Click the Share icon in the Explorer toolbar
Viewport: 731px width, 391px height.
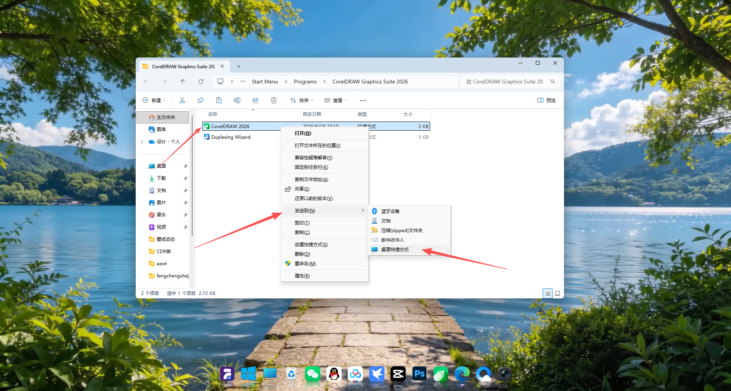pyautogui.click(x=255, y=100)
